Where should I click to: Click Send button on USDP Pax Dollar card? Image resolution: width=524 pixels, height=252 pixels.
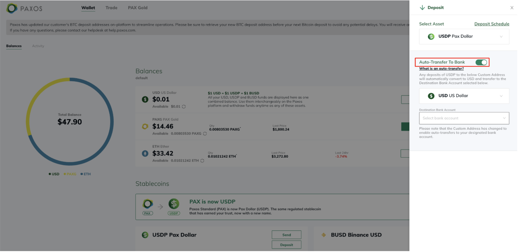click(x=287, y=235)
